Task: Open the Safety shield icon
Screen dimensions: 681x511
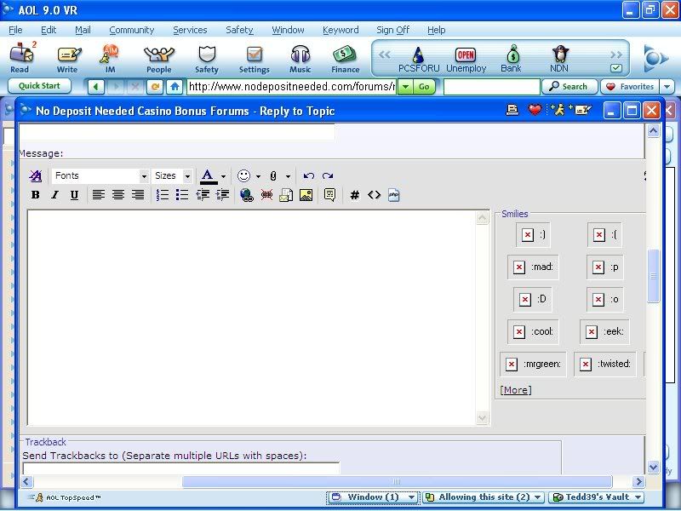Action: pyautogui.click(x=207, y=57)
